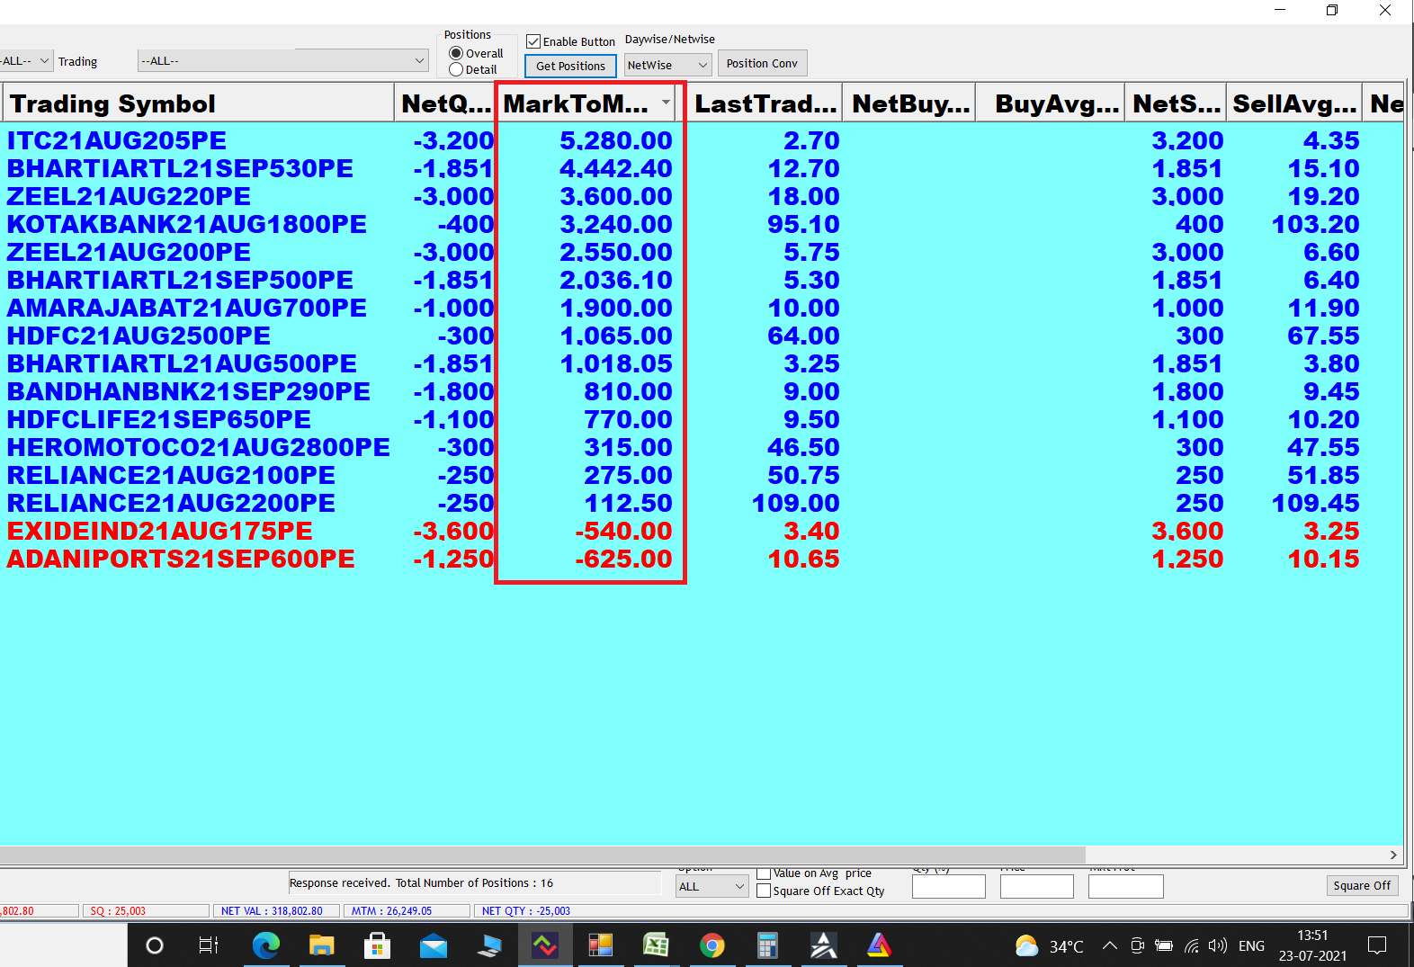Click the Square Off button

[1362, 886]
